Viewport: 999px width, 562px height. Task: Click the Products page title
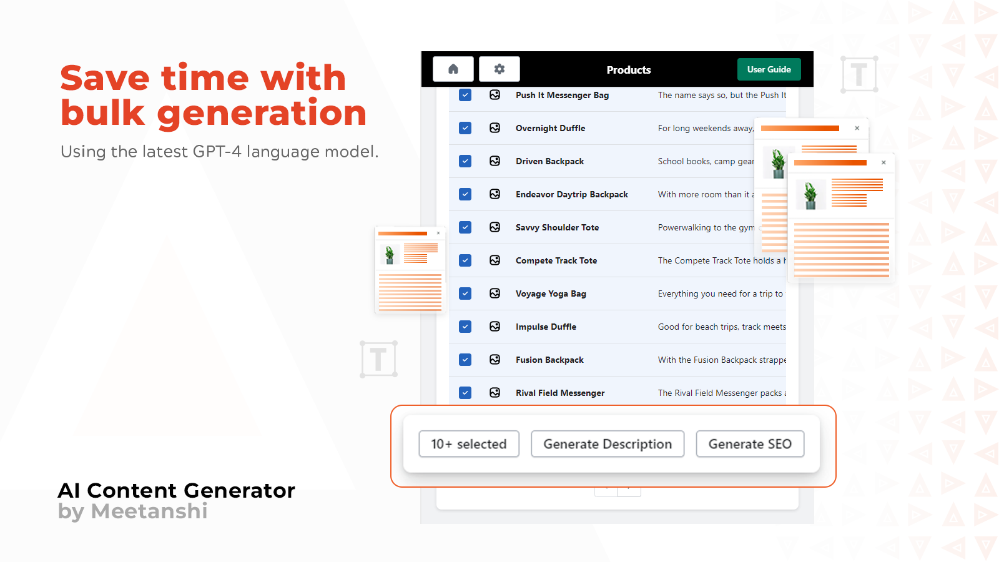[x=629, y=70]
